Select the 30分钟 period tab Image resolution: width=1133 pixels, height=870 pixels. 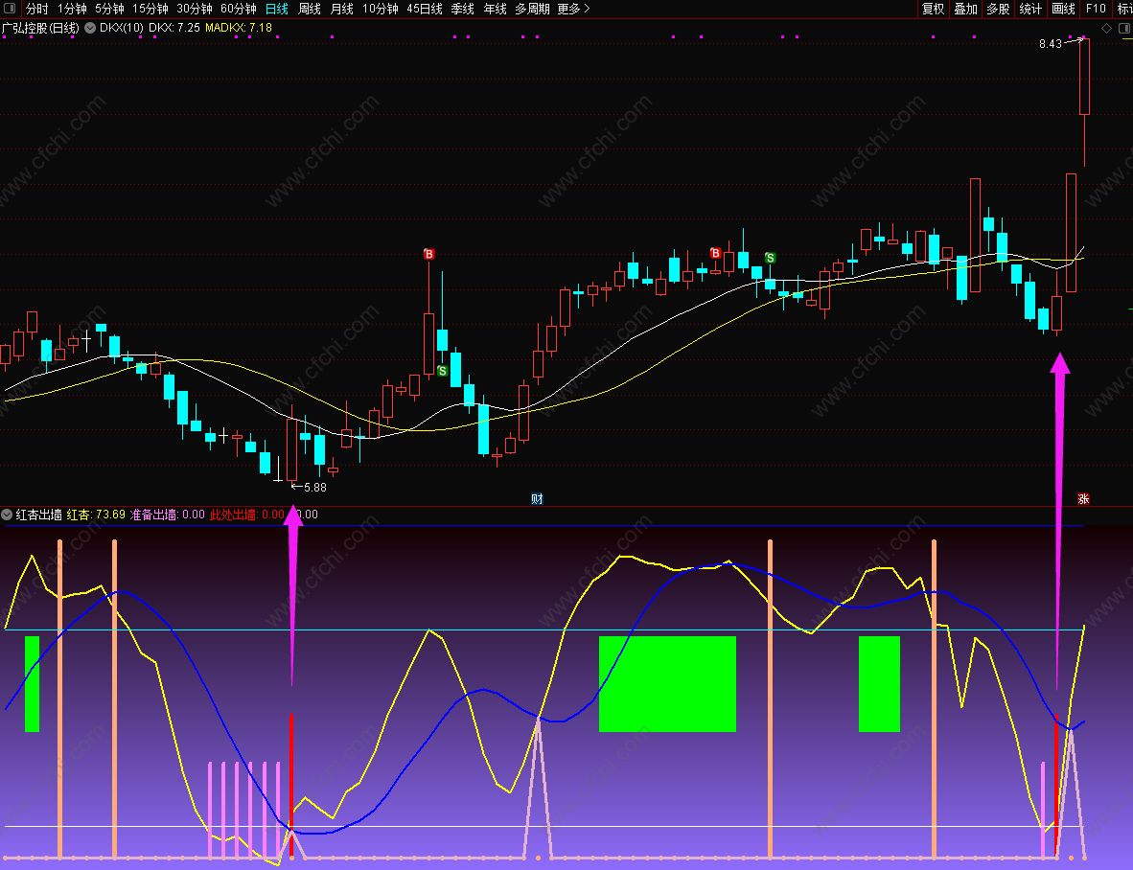tap(195, 9)
